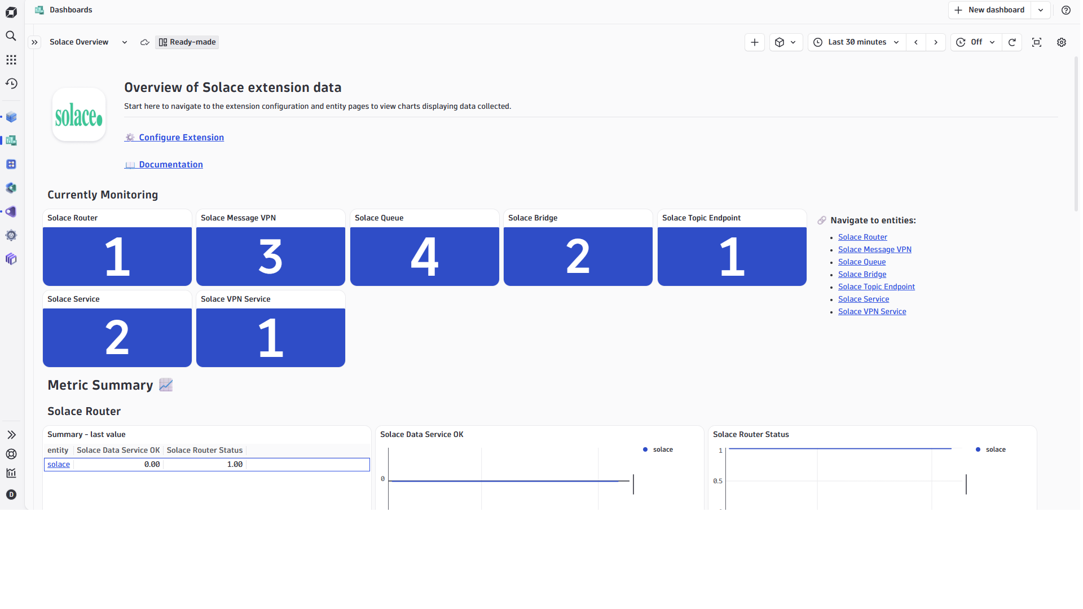Open the Configure Extension link
Viewport: 1083px width, 609px height.
click(x=174, y=138)
